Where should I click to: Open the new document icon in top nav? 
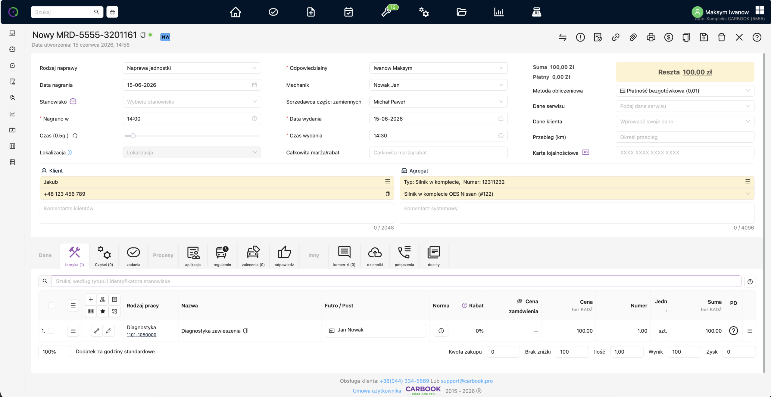tap(311, 12)
